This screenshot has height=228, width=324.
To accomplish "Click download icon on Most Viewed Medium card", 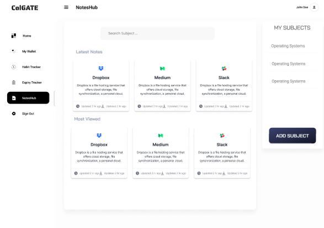I will [162, 173].
